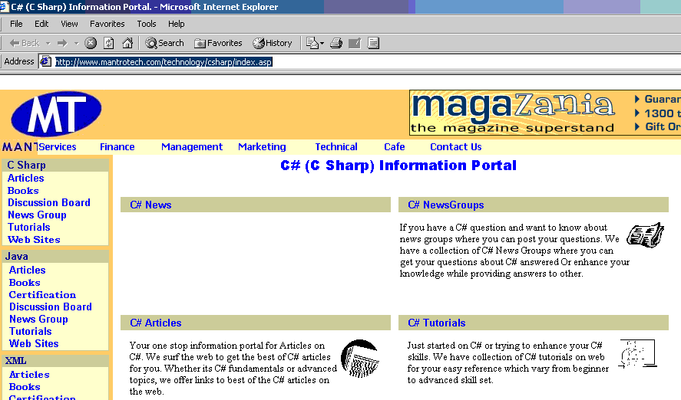Open the Tools menu
The height and width of the screenshot is (400, 681).
(x=146, y=24)
